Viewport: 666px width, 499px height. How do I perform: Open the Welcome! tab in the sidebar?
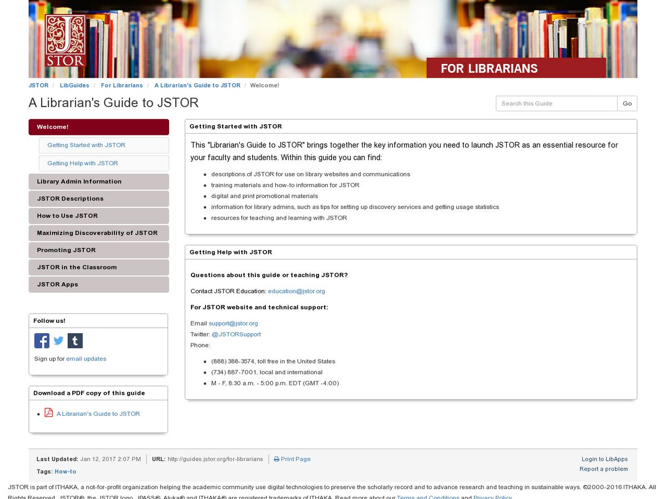tap(99, 127)
